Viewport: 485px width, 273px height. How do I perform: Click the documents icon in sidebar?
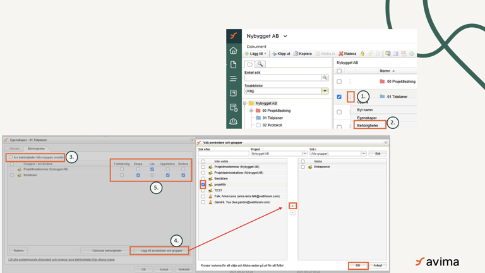click(233, 64)
